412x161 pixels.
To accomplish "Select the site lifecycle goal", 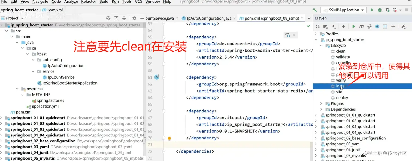I will tap(339, 92).
